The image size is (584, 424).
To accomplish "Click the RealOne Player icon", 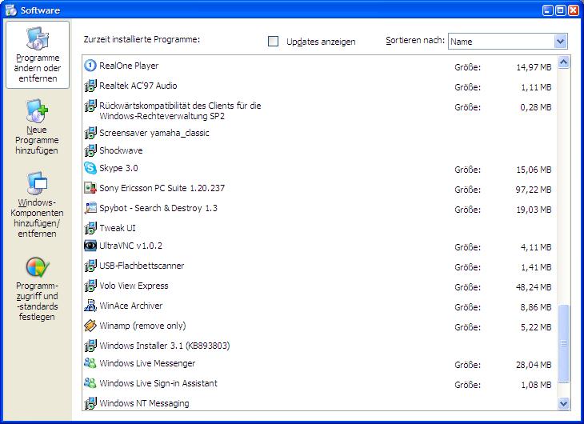I will (x=90, y=66).
